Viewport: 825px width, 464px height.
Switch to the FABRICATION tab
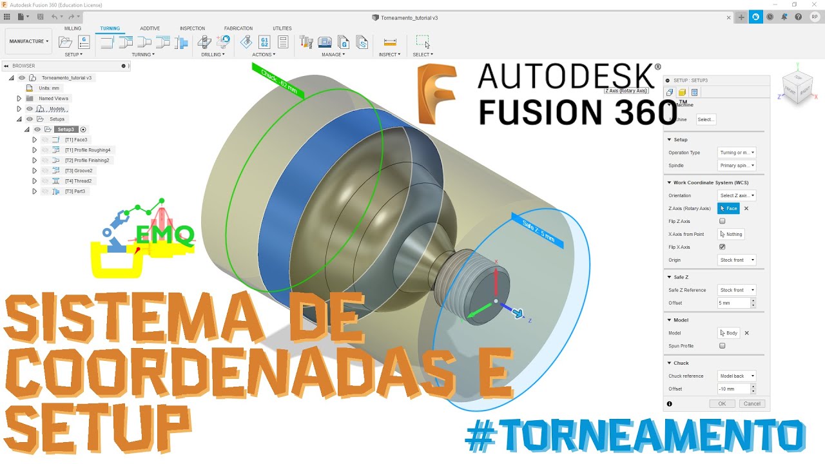pyautogui.click(x=238, y=28)
